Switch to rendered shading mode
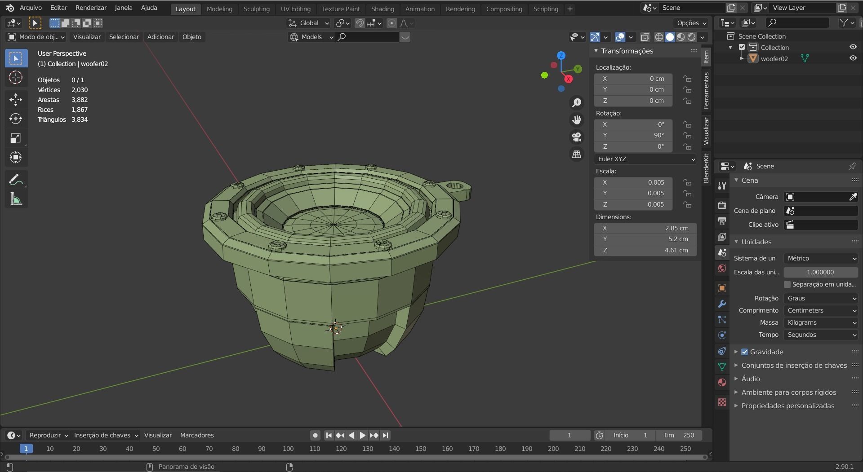863x472 pixels. pos(692,37)
